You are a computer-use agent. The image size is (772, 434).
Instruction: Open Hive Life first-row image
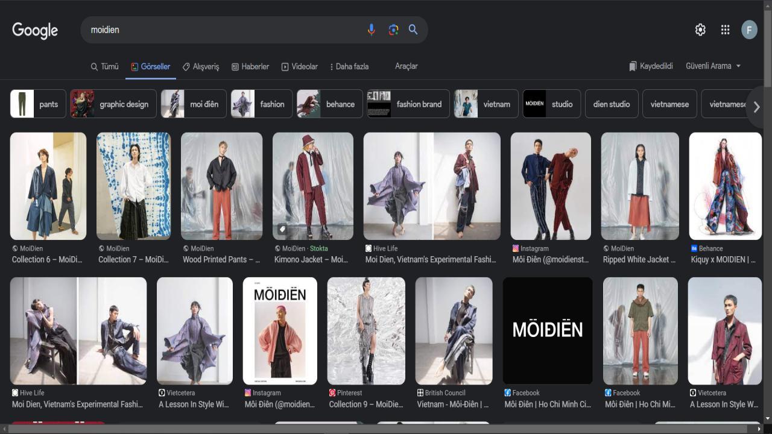(x=432, y=186)
